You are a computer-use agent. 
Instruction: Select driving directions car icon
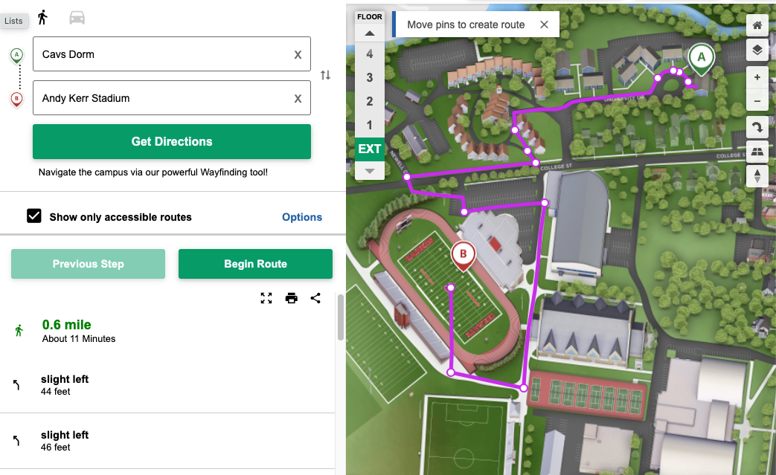(77, 19)
